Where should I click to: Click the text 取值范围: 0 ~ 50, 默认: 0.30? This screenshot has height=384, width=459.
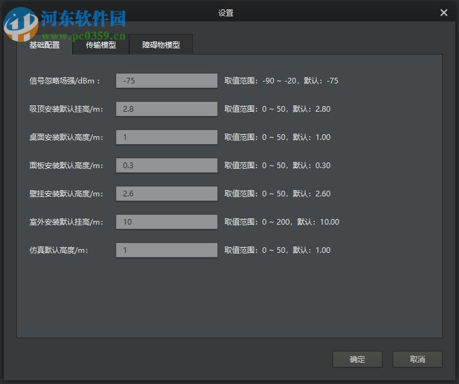click(x=278, y=166)
